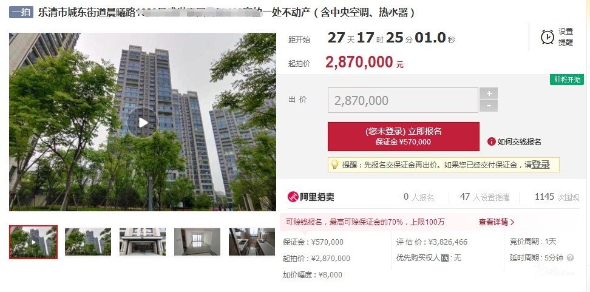Select the second building exterior thumbnail

click(88, 242)
